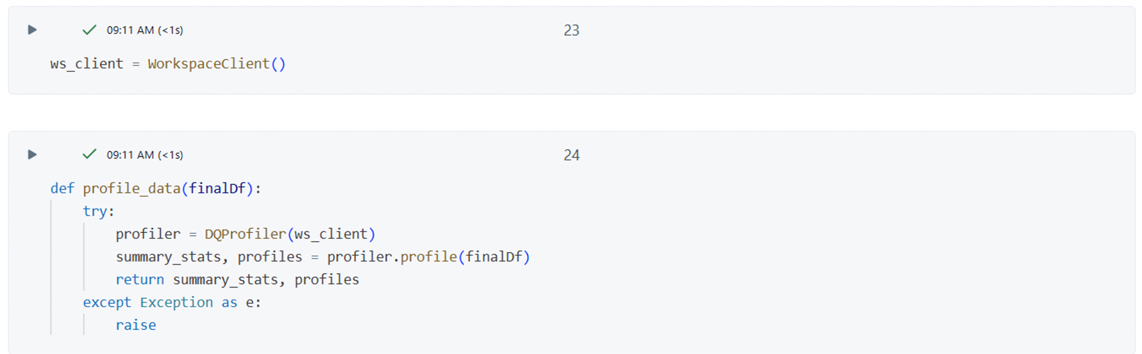Screen dimensions: 1142x354
Task: Place cursor in ws_client assignment line
Action: pyautogui.click(x=87, y=64)
